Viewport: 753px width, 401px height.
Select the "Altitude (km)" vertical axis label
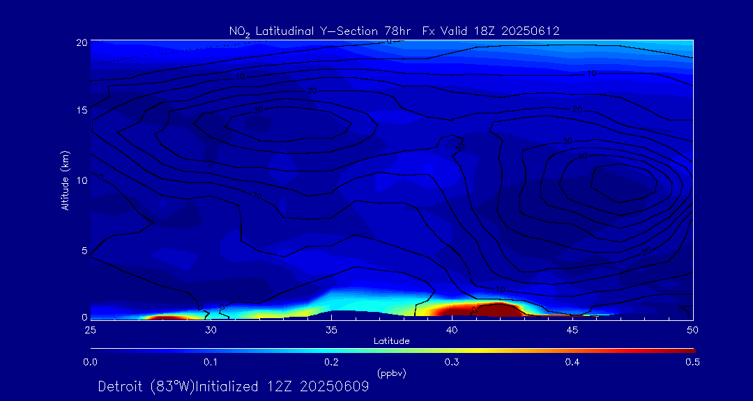pos(64,181)
